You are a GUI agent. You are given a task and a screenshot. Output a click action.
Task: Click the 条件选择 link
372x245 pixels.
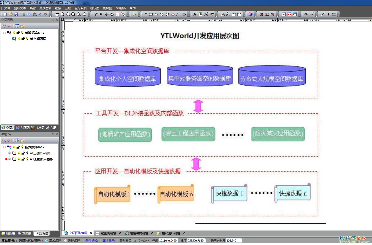[x=92, y=241]
